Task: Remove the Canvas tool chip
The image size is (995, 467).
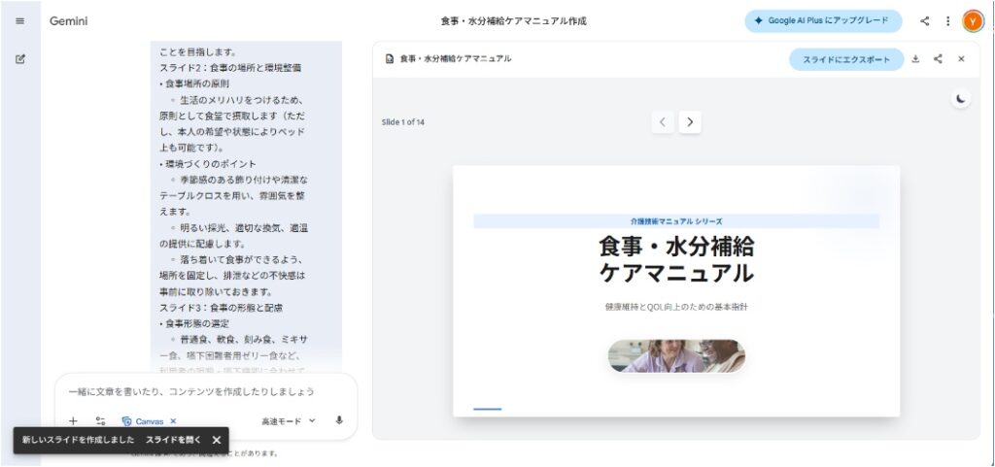Action: [x=174, y=421]
